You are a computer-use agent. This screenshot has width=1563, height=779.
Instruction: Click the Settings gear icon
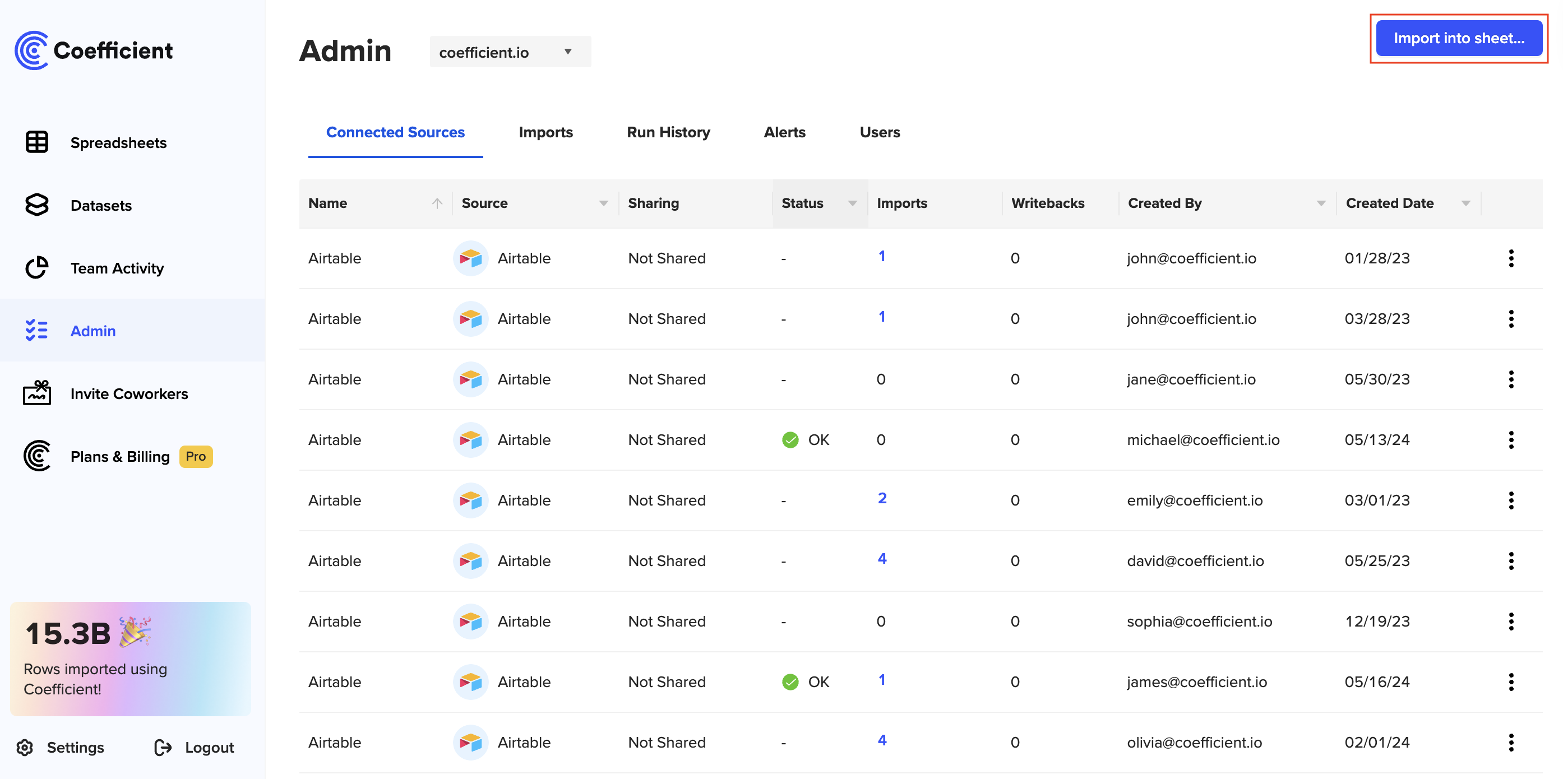click(25, 748)
